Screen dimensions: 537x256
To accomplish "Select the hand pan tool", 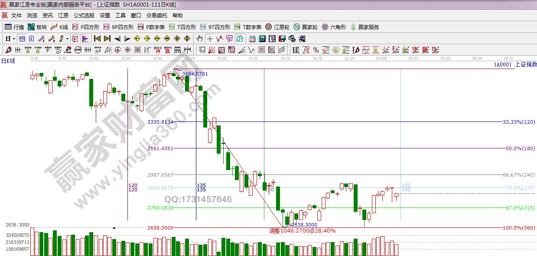I will click(199, 39).
